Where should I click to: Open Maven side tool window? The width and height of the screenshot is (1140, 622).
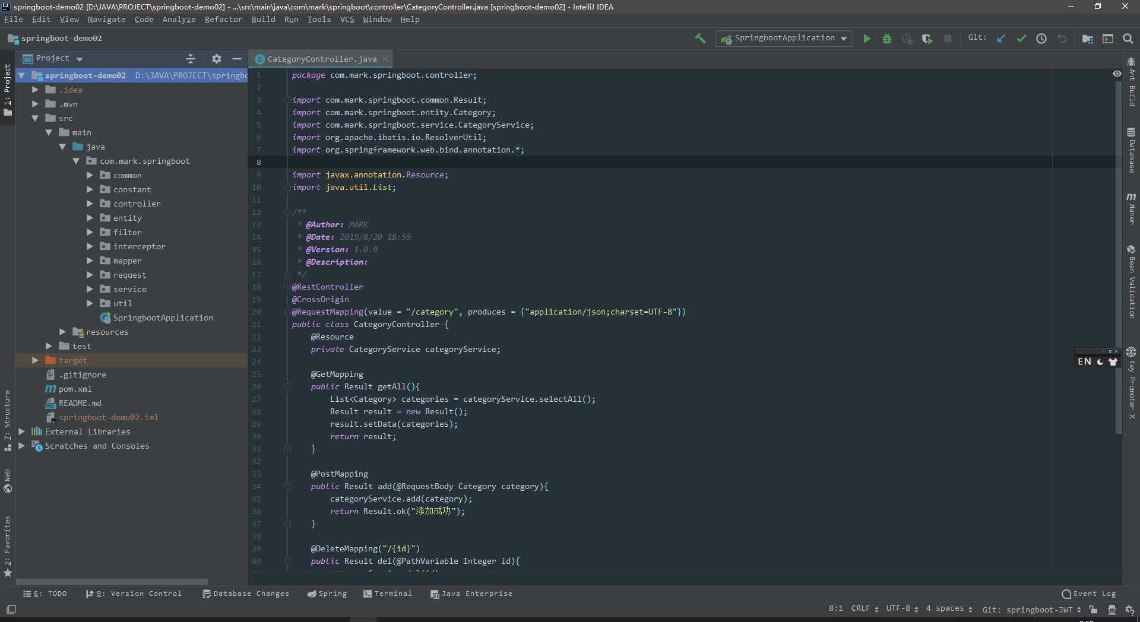click(1132, 208)
